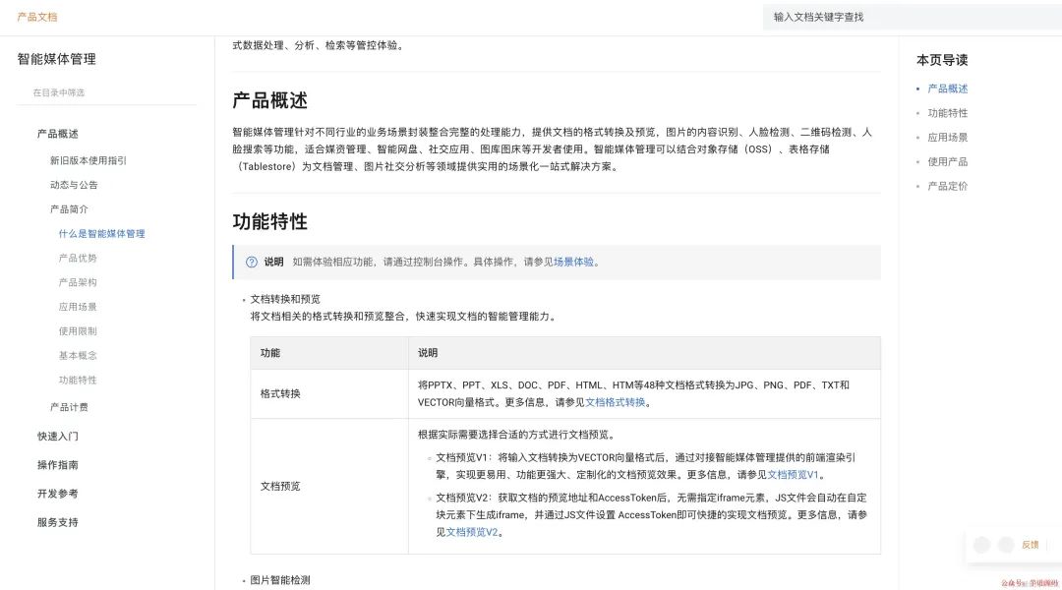Select 什么是智能媒体管理 in sidebar

click(101, 234)
